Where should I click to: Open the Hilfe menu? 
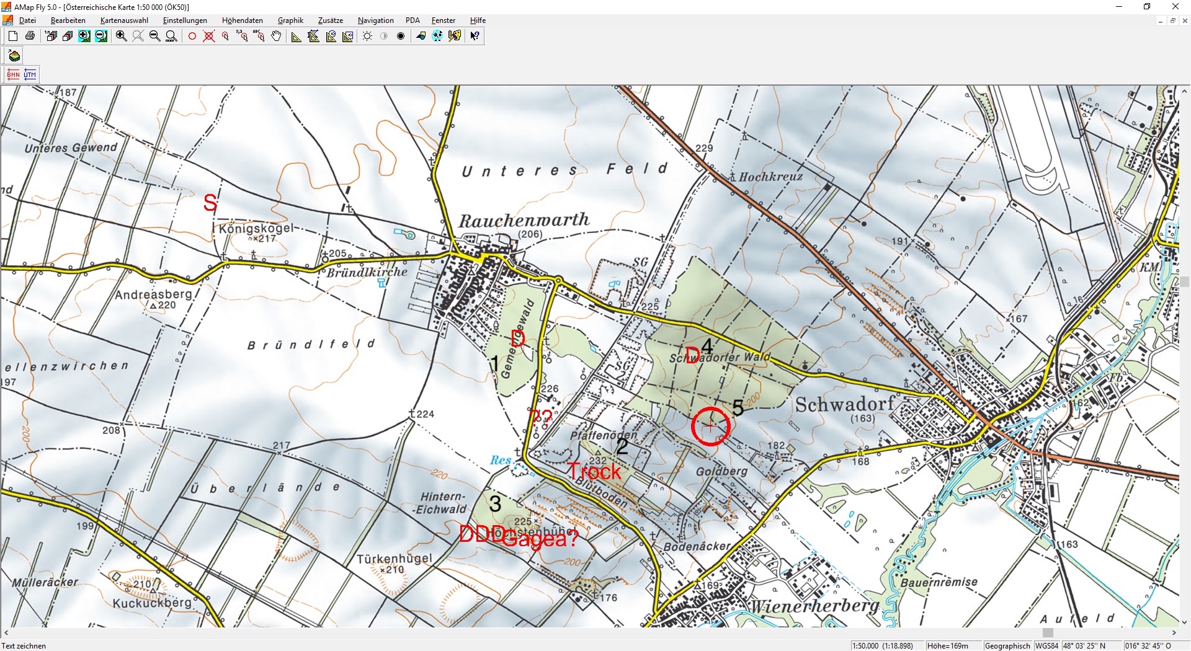478,20
